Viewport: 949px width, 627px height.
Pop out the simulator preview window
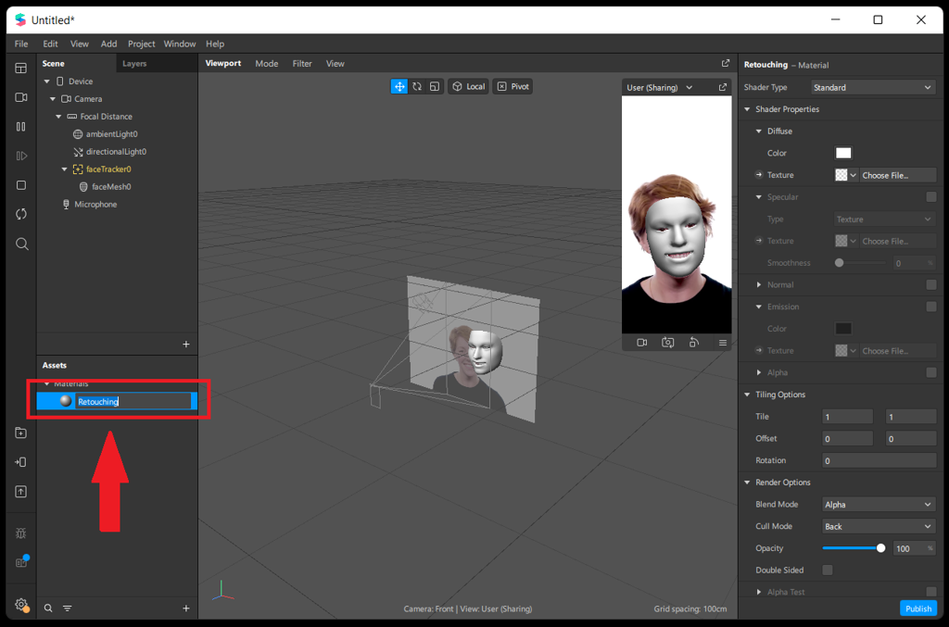click(x=723, y=87)
